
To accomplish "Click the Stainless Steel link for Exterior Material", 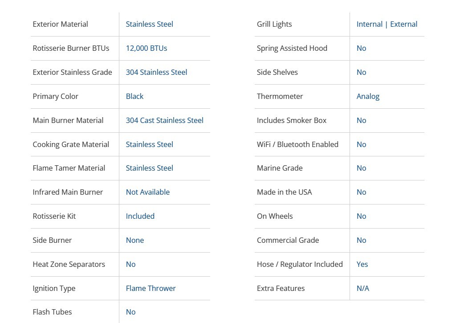I will [149, 24].
